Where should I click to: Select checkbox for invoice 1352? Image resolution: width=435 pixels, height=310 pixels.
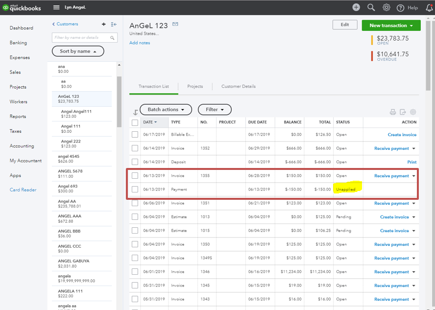pyautogui.click(x=135, y=148)
